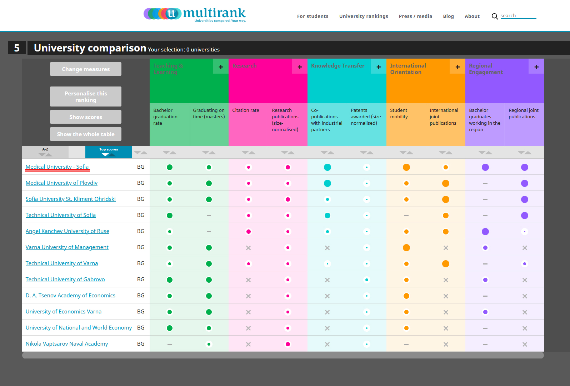Sort by Co-publications with industrial partners arrows

tap(327, 153)
